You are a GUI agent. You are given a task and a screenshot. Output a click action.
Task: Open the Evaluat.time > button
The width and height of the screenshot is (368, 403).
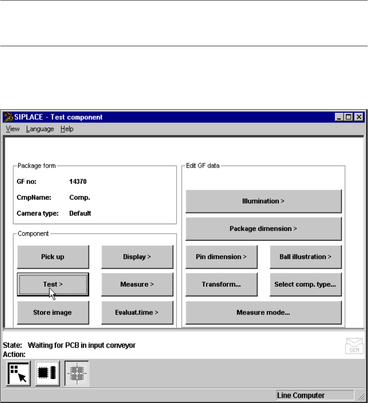tap(137, 313)
